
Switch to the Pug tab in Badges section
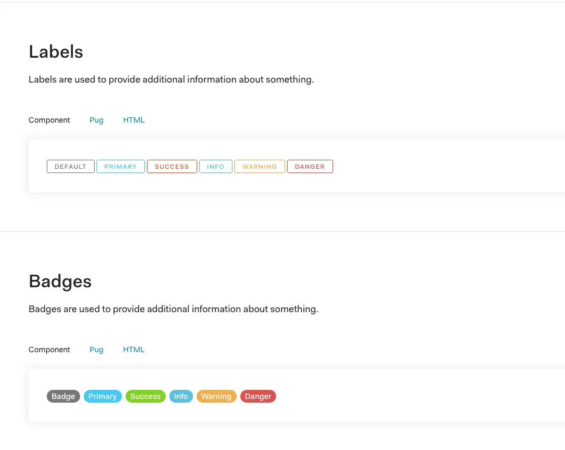click(96, 349)
